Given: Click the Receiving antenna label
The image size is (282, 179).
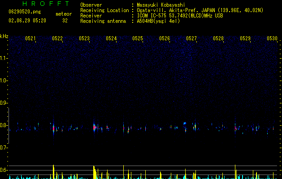Looking at the screenshot, I should (x=103, y=21).
